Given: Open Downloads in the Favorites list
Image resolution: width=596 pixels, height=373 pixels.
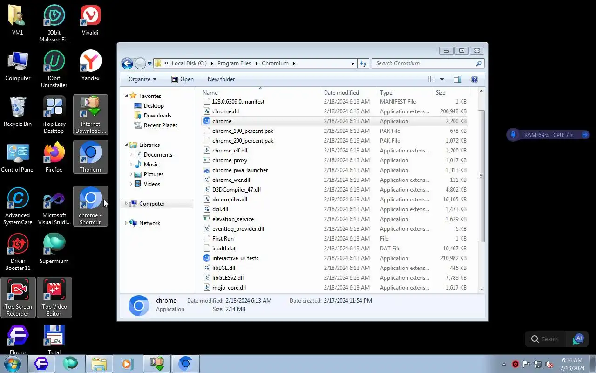Looking at the screenshot, I should click(x=157, y=116).
